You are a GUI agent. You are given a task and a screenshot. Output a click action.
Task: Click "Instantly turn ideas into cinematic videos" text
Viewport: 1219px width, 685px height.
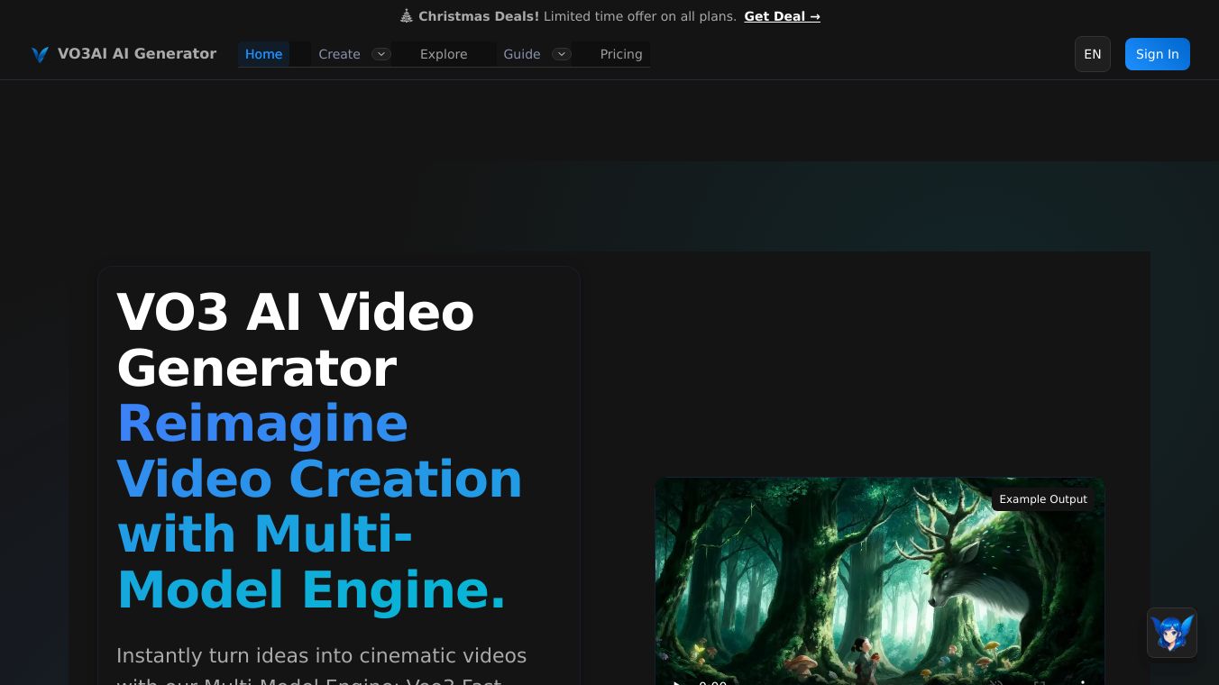322,655
